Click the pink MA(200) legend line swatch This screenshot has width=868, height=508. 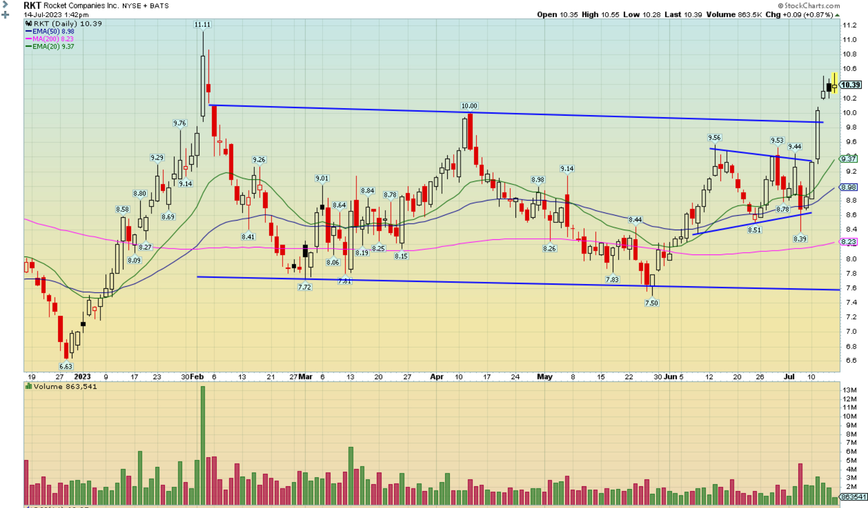(x=29, y=39)
